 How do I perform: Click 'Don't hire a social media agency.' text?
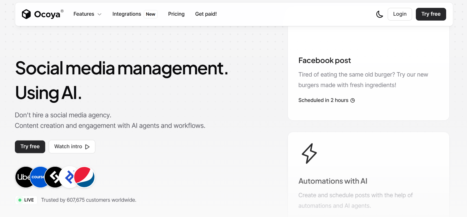coord(63,115)
